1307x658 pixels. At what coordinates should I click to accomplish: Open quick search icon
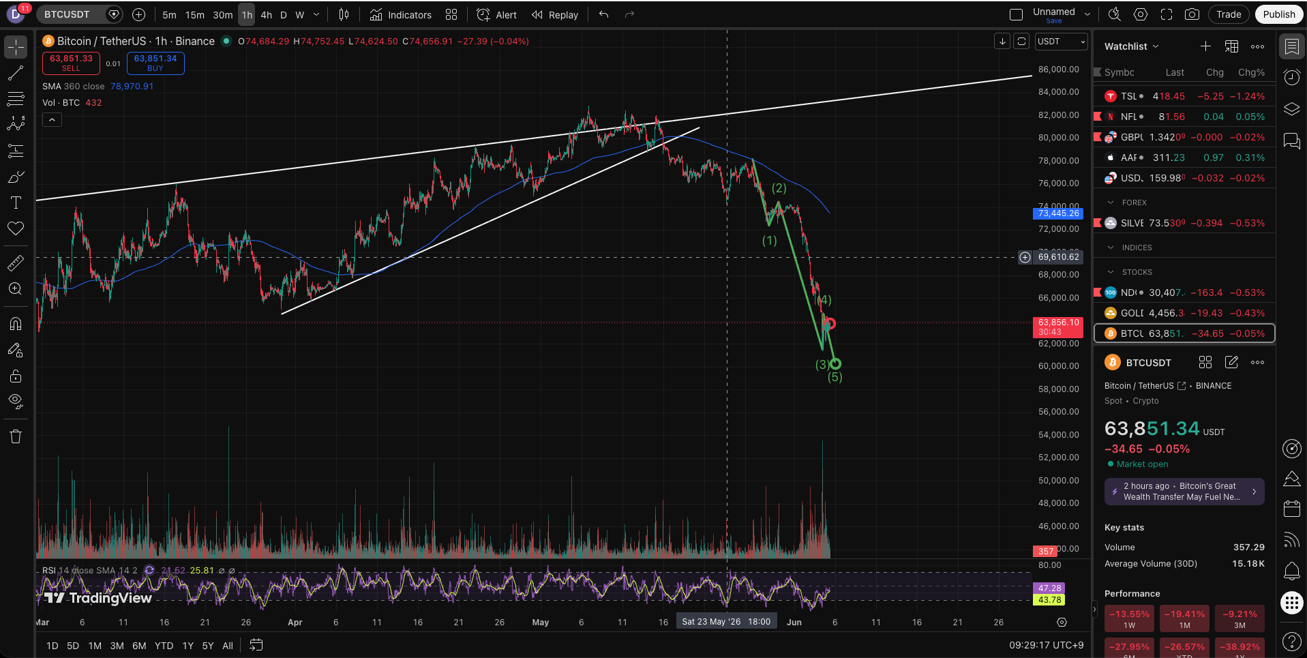(x=1115, y=14)
